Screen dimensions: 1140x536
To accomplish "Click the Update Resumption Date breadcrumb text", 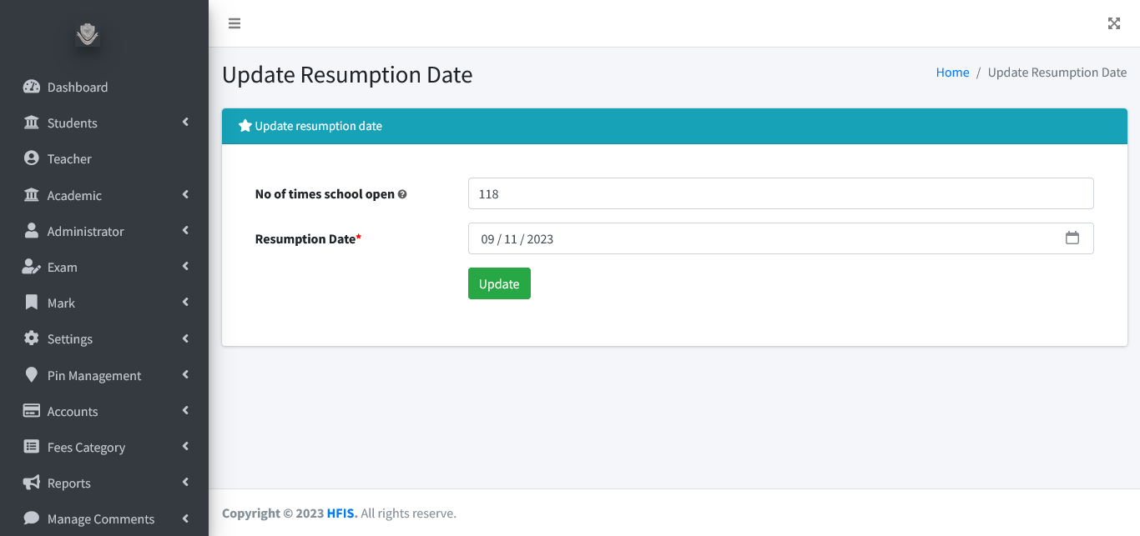I will (x=1057, y=73).
